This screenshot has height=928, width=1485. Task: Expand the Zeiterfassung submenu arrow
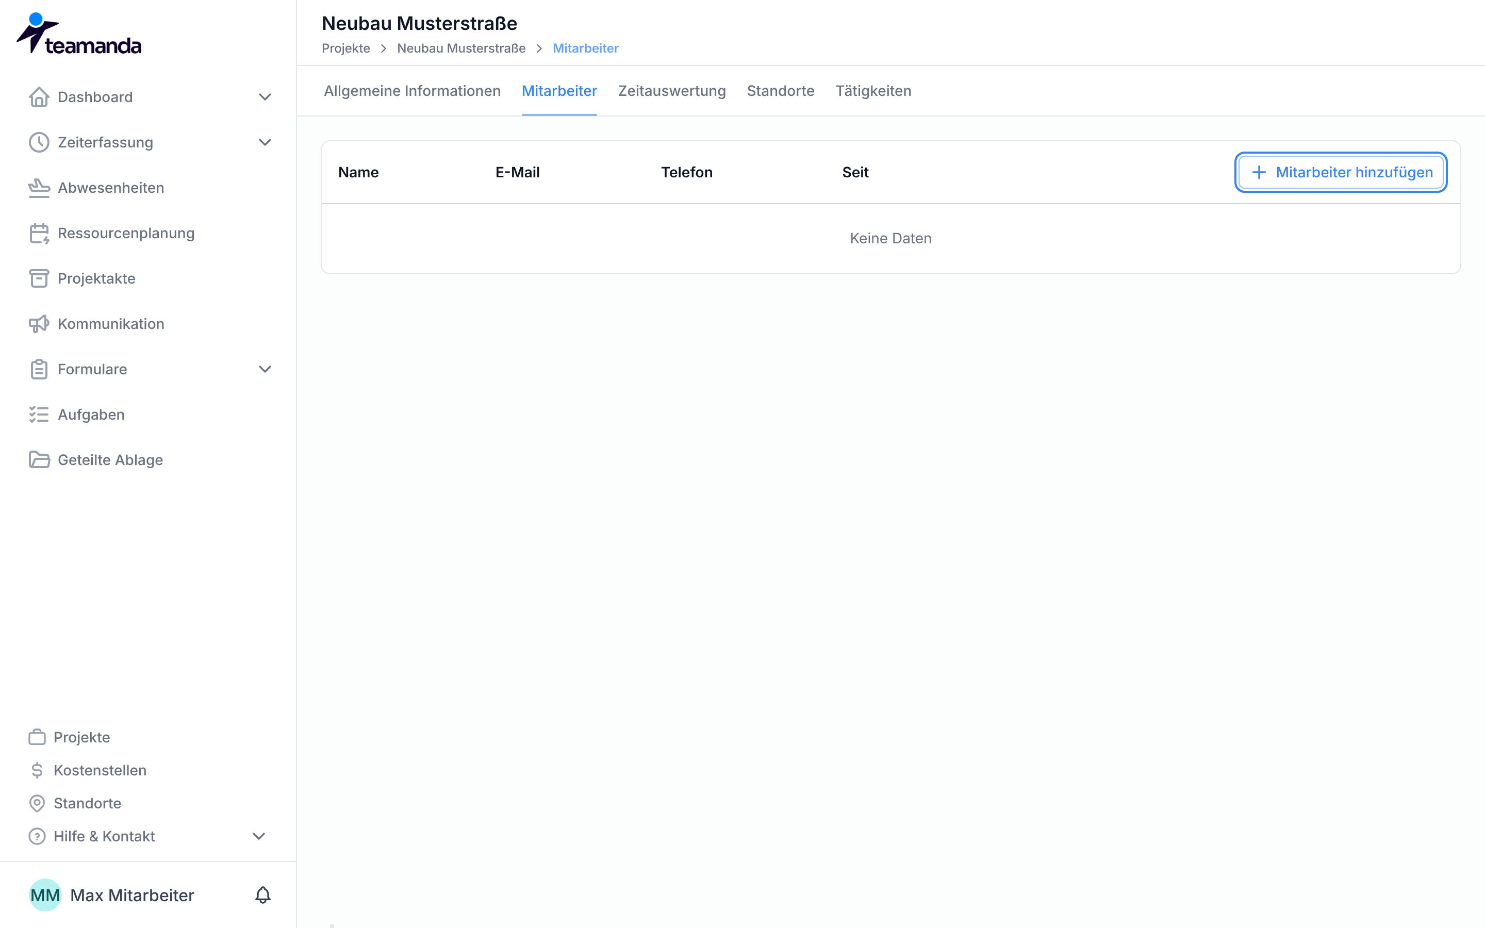pos(265,142)
